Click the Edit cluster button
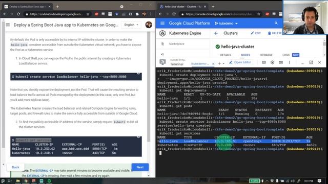This screenshot has height=184, width=328. (256, 33)
